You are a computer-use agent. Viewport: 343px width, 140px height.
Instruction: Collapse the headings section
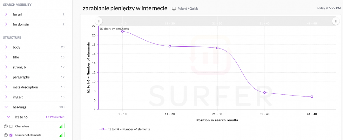6,107
